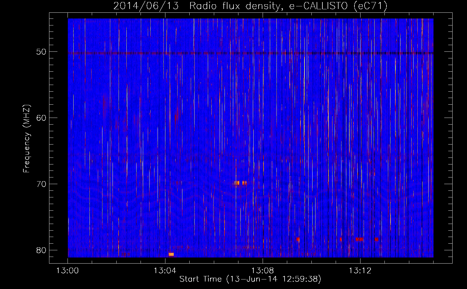Image resolution: width=467 pixels, height=289 pixels.
Task: Click the 80 MHz frequency tick label
Action: click(x=41, y=250)
